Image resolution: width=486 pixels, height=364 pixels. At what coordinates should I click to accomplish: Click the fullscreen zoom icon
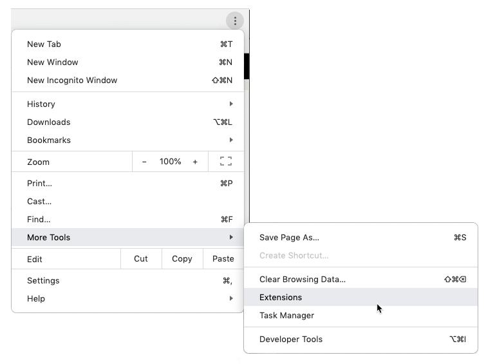coord(226,162)
